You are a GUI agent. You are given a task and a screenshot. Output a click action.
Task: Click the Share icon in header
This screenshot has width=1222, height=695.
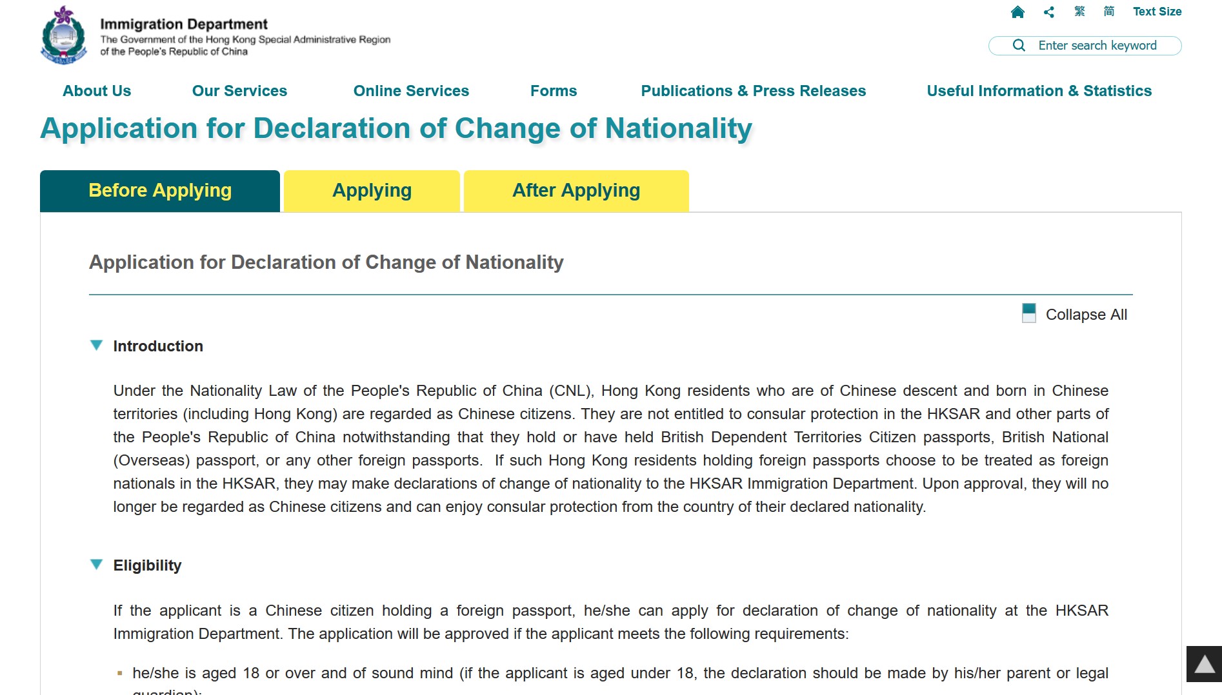(1049, 12)
